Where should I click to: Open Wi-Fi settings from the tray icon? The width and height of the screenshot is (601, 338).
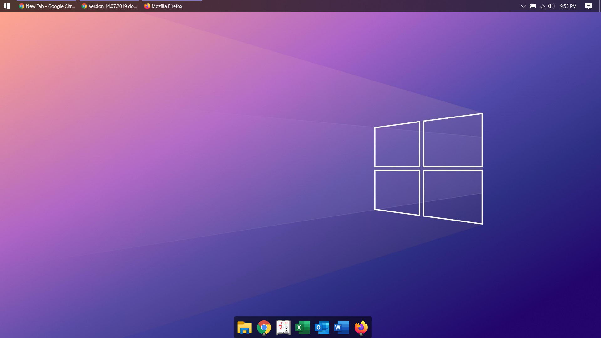pos(542,6)
